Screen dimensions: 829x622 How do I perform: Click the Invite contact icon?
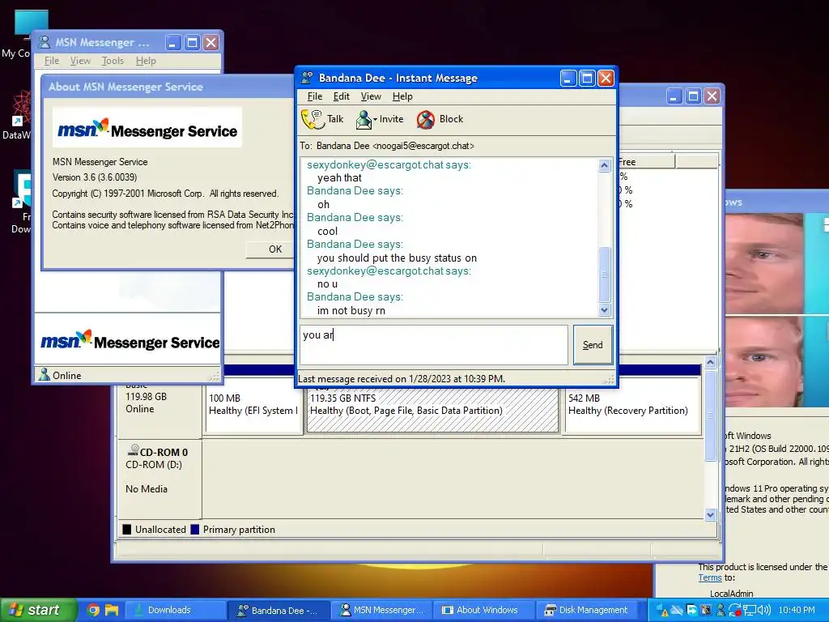[x=363, y=120]
